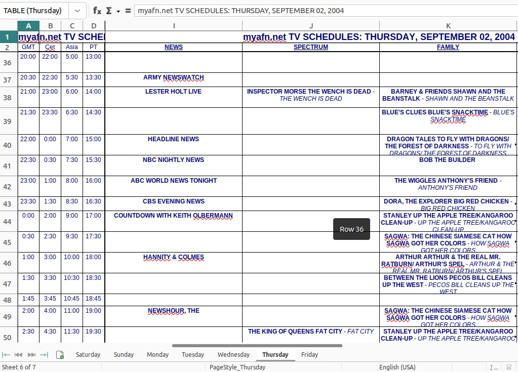Click the Sum (Σ) icon
The width and height of the screenshot is (518, 372).
(x=109, y=11)
